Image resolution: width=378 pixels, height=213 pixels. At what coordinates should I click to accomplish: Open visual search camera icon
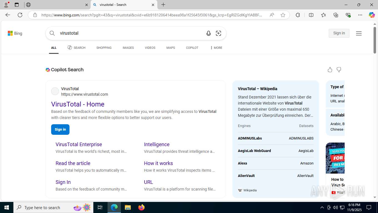coord(218,33)
